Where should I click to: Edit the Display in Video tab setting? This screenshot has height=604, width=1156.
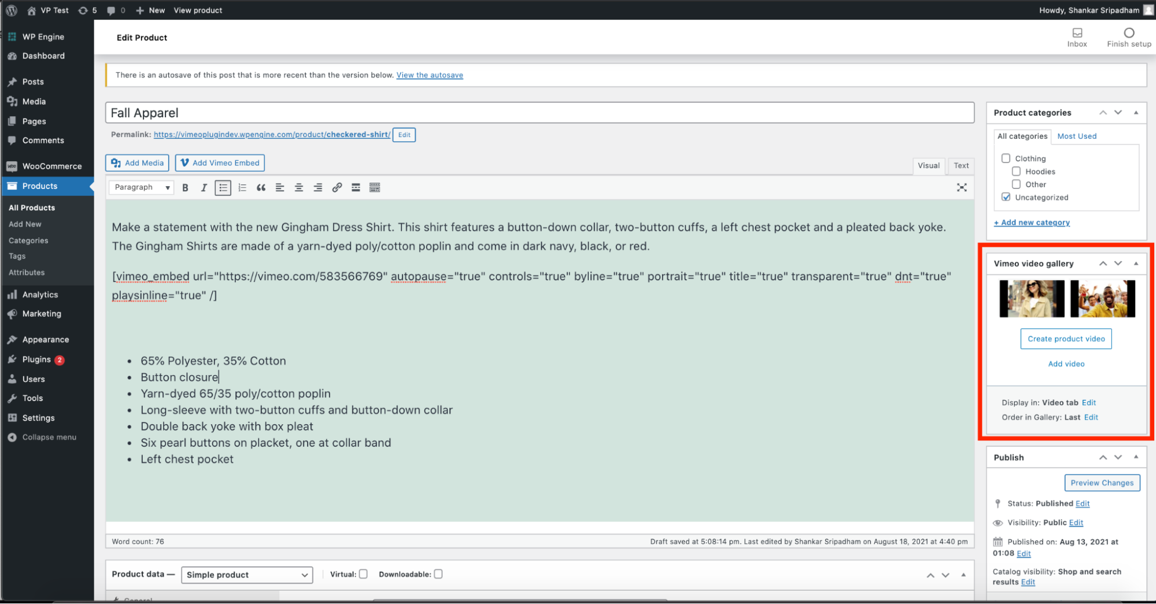tap(1088, 403)
